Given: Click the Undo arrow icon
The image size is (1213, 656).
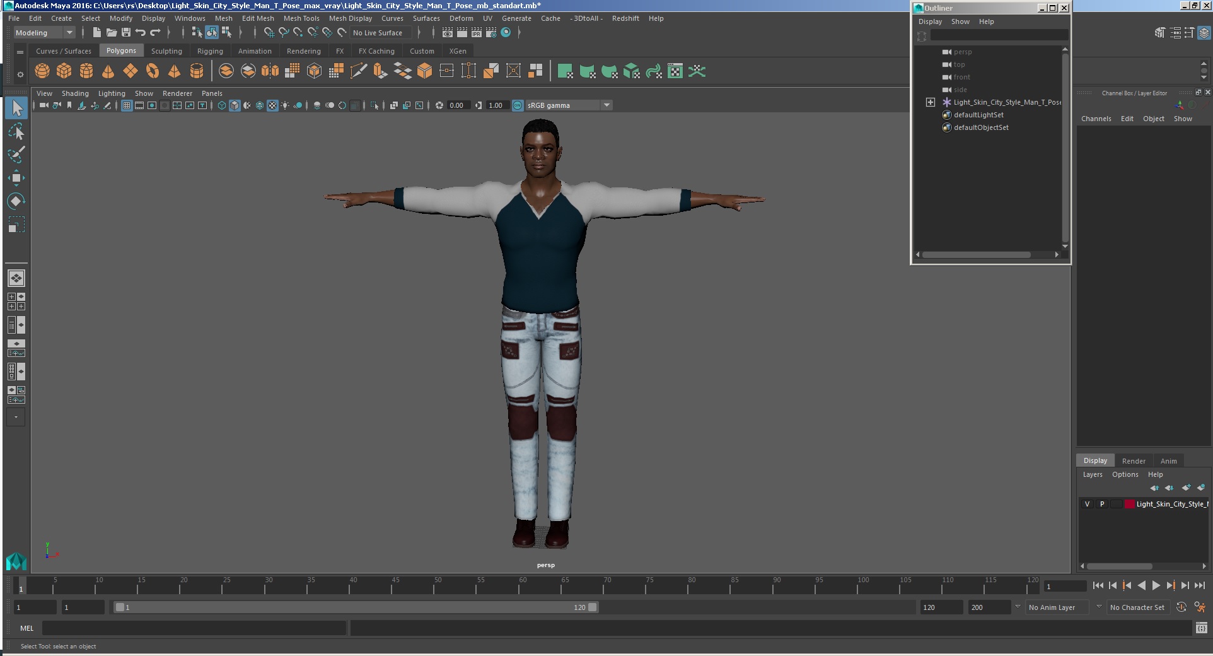Looking at the screenshot, I should coord(141,33).
